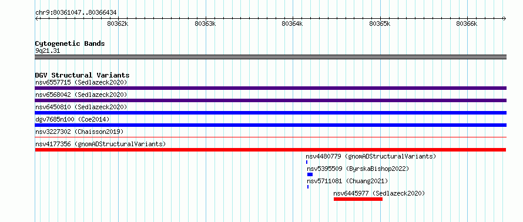Click the 80366k ruler tick label
Screen dimensions: 523x222
(x=467, y=24)
